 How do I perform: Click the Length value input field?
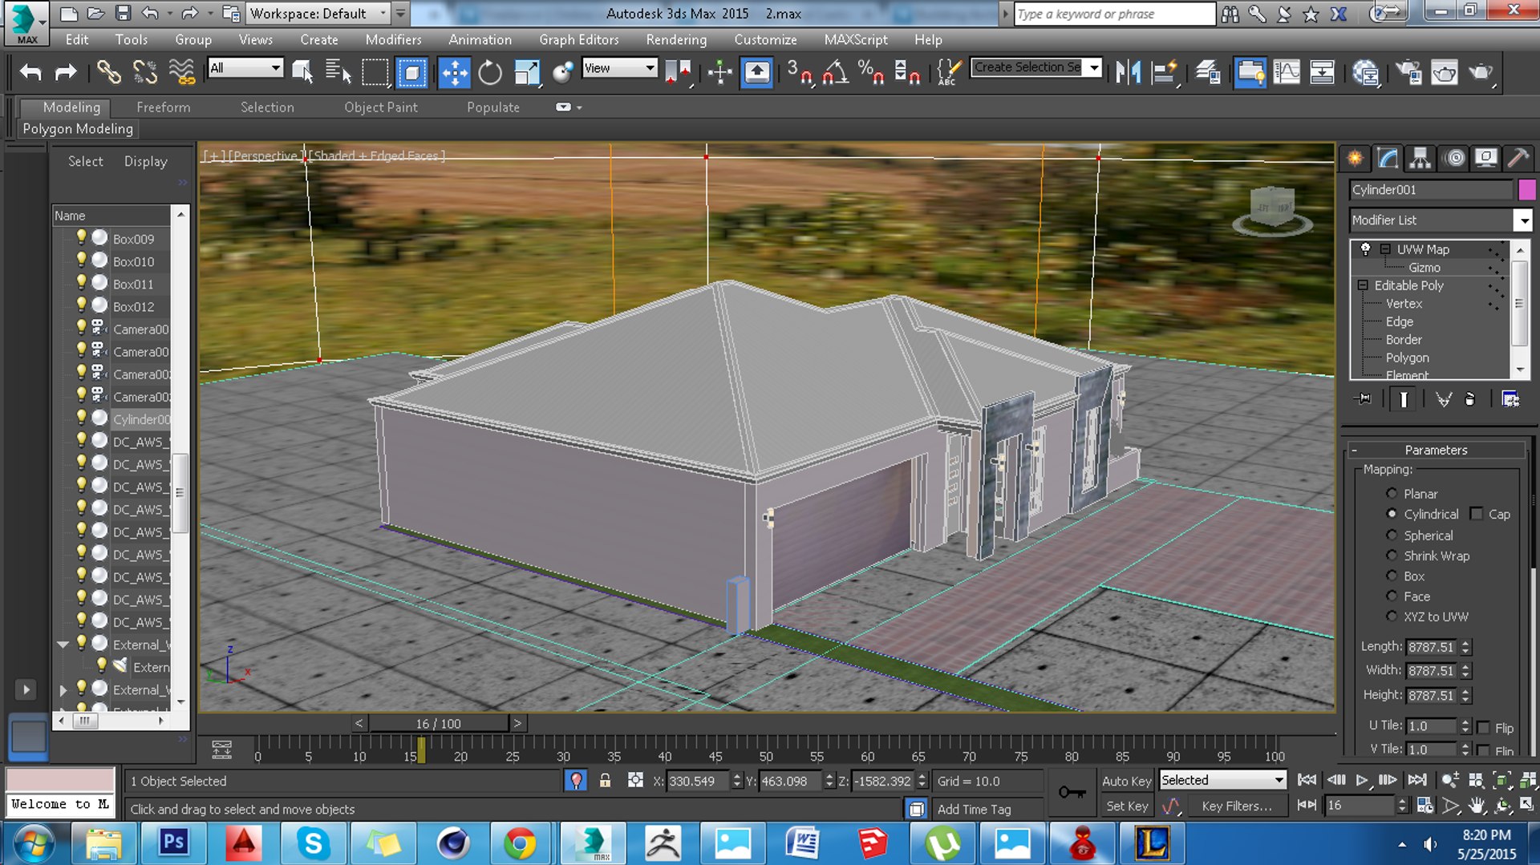[1431, 647]
